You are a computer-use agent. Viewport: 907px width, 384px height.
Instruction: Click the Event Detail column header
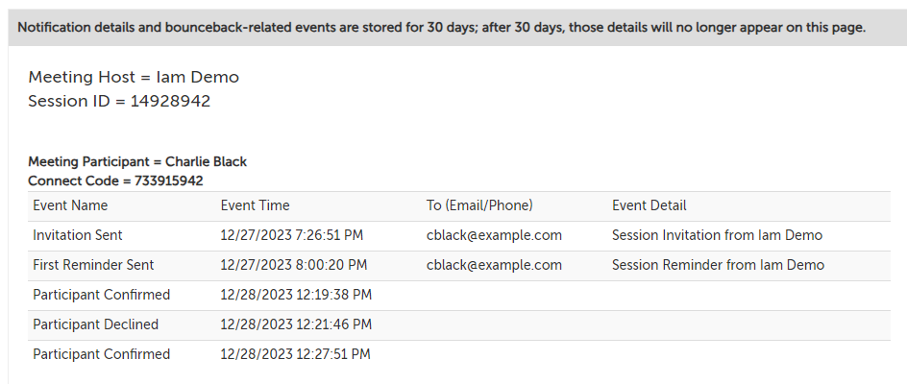pos(649,205)
